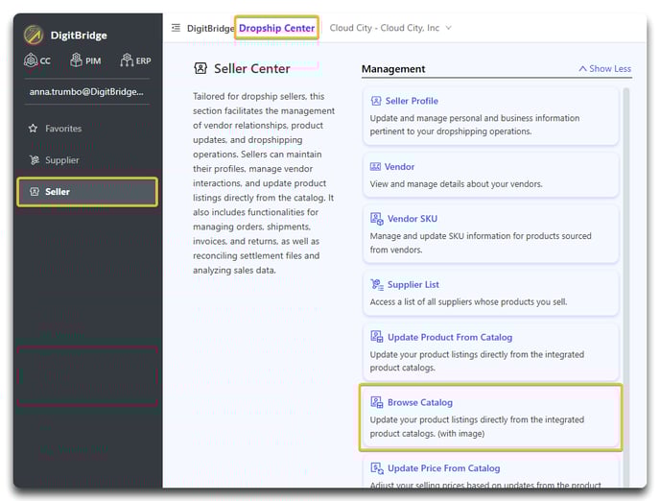Click 'View and manage details about your vendors.'
The height and width of the screenshot is (501, 660).
coord(457,184)
